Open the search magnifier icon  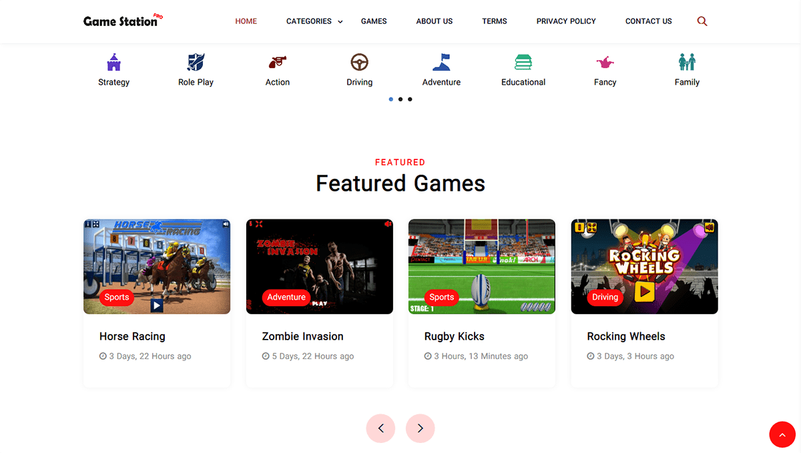(x=702, y=21)
